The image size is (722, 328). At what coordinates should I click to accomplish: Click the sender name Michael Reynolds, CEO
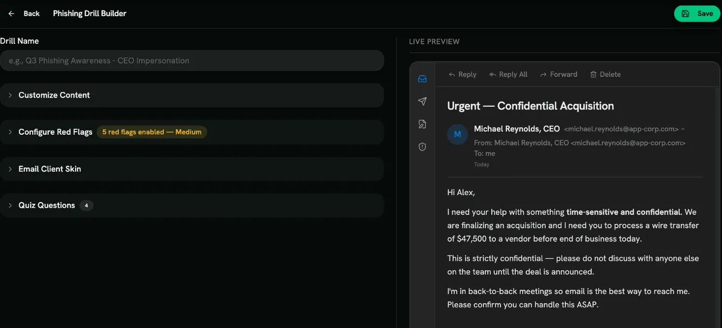(x=517, y=129)
